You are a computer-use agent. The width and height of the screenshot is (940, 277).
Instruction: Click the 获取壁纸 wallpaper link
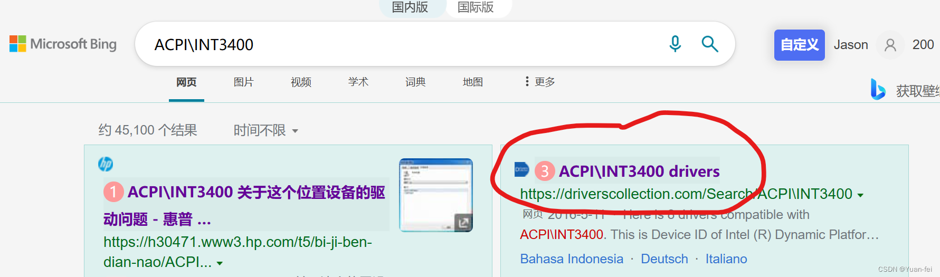pyautogui.click(x=918, y=91)
